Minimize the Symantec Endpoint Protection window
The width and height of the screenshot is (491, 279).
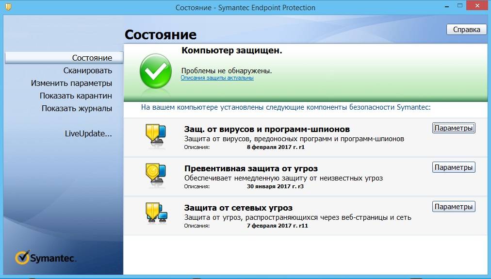click(x=447, y=6)
